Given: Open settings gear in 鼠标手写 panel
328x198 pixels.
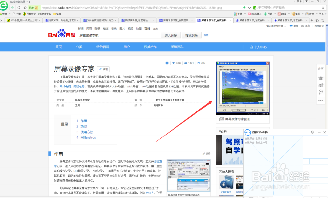Looking at the screenshot, I should 312,132.
